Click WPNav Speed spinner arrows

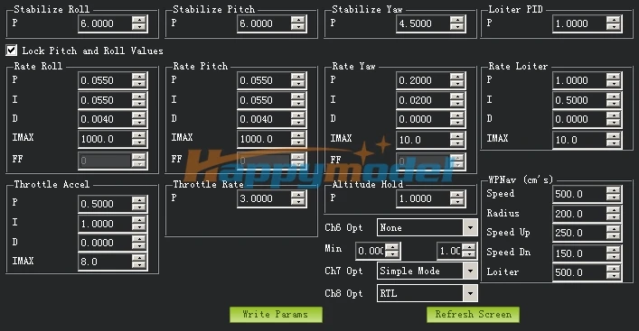tap(614, 194)
